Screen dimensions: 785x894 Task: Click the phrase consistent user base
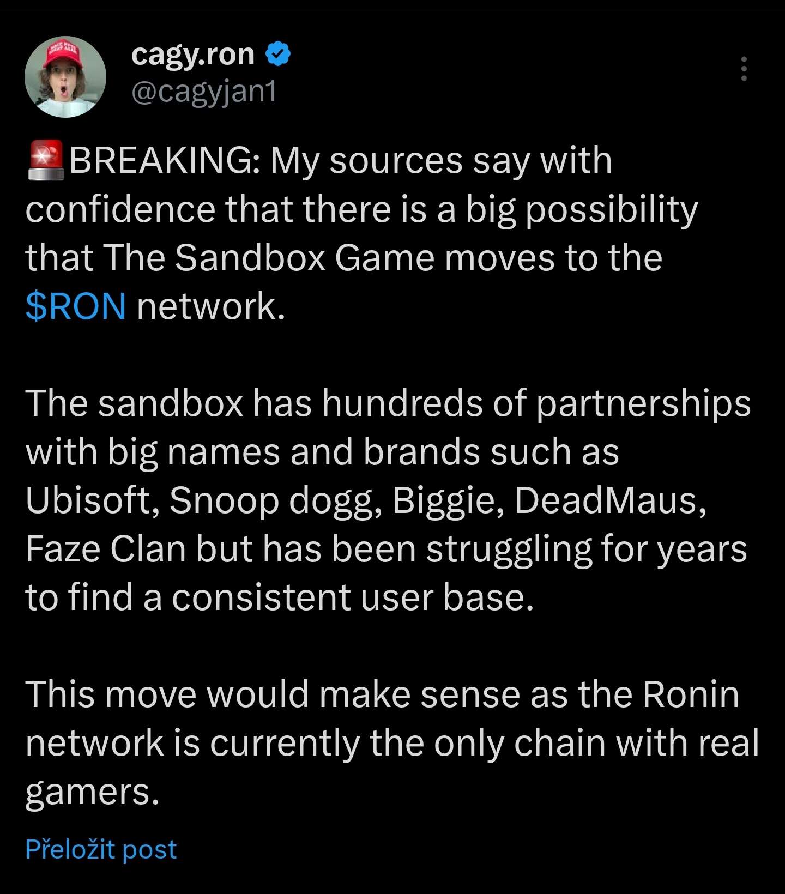coord(352,597)
